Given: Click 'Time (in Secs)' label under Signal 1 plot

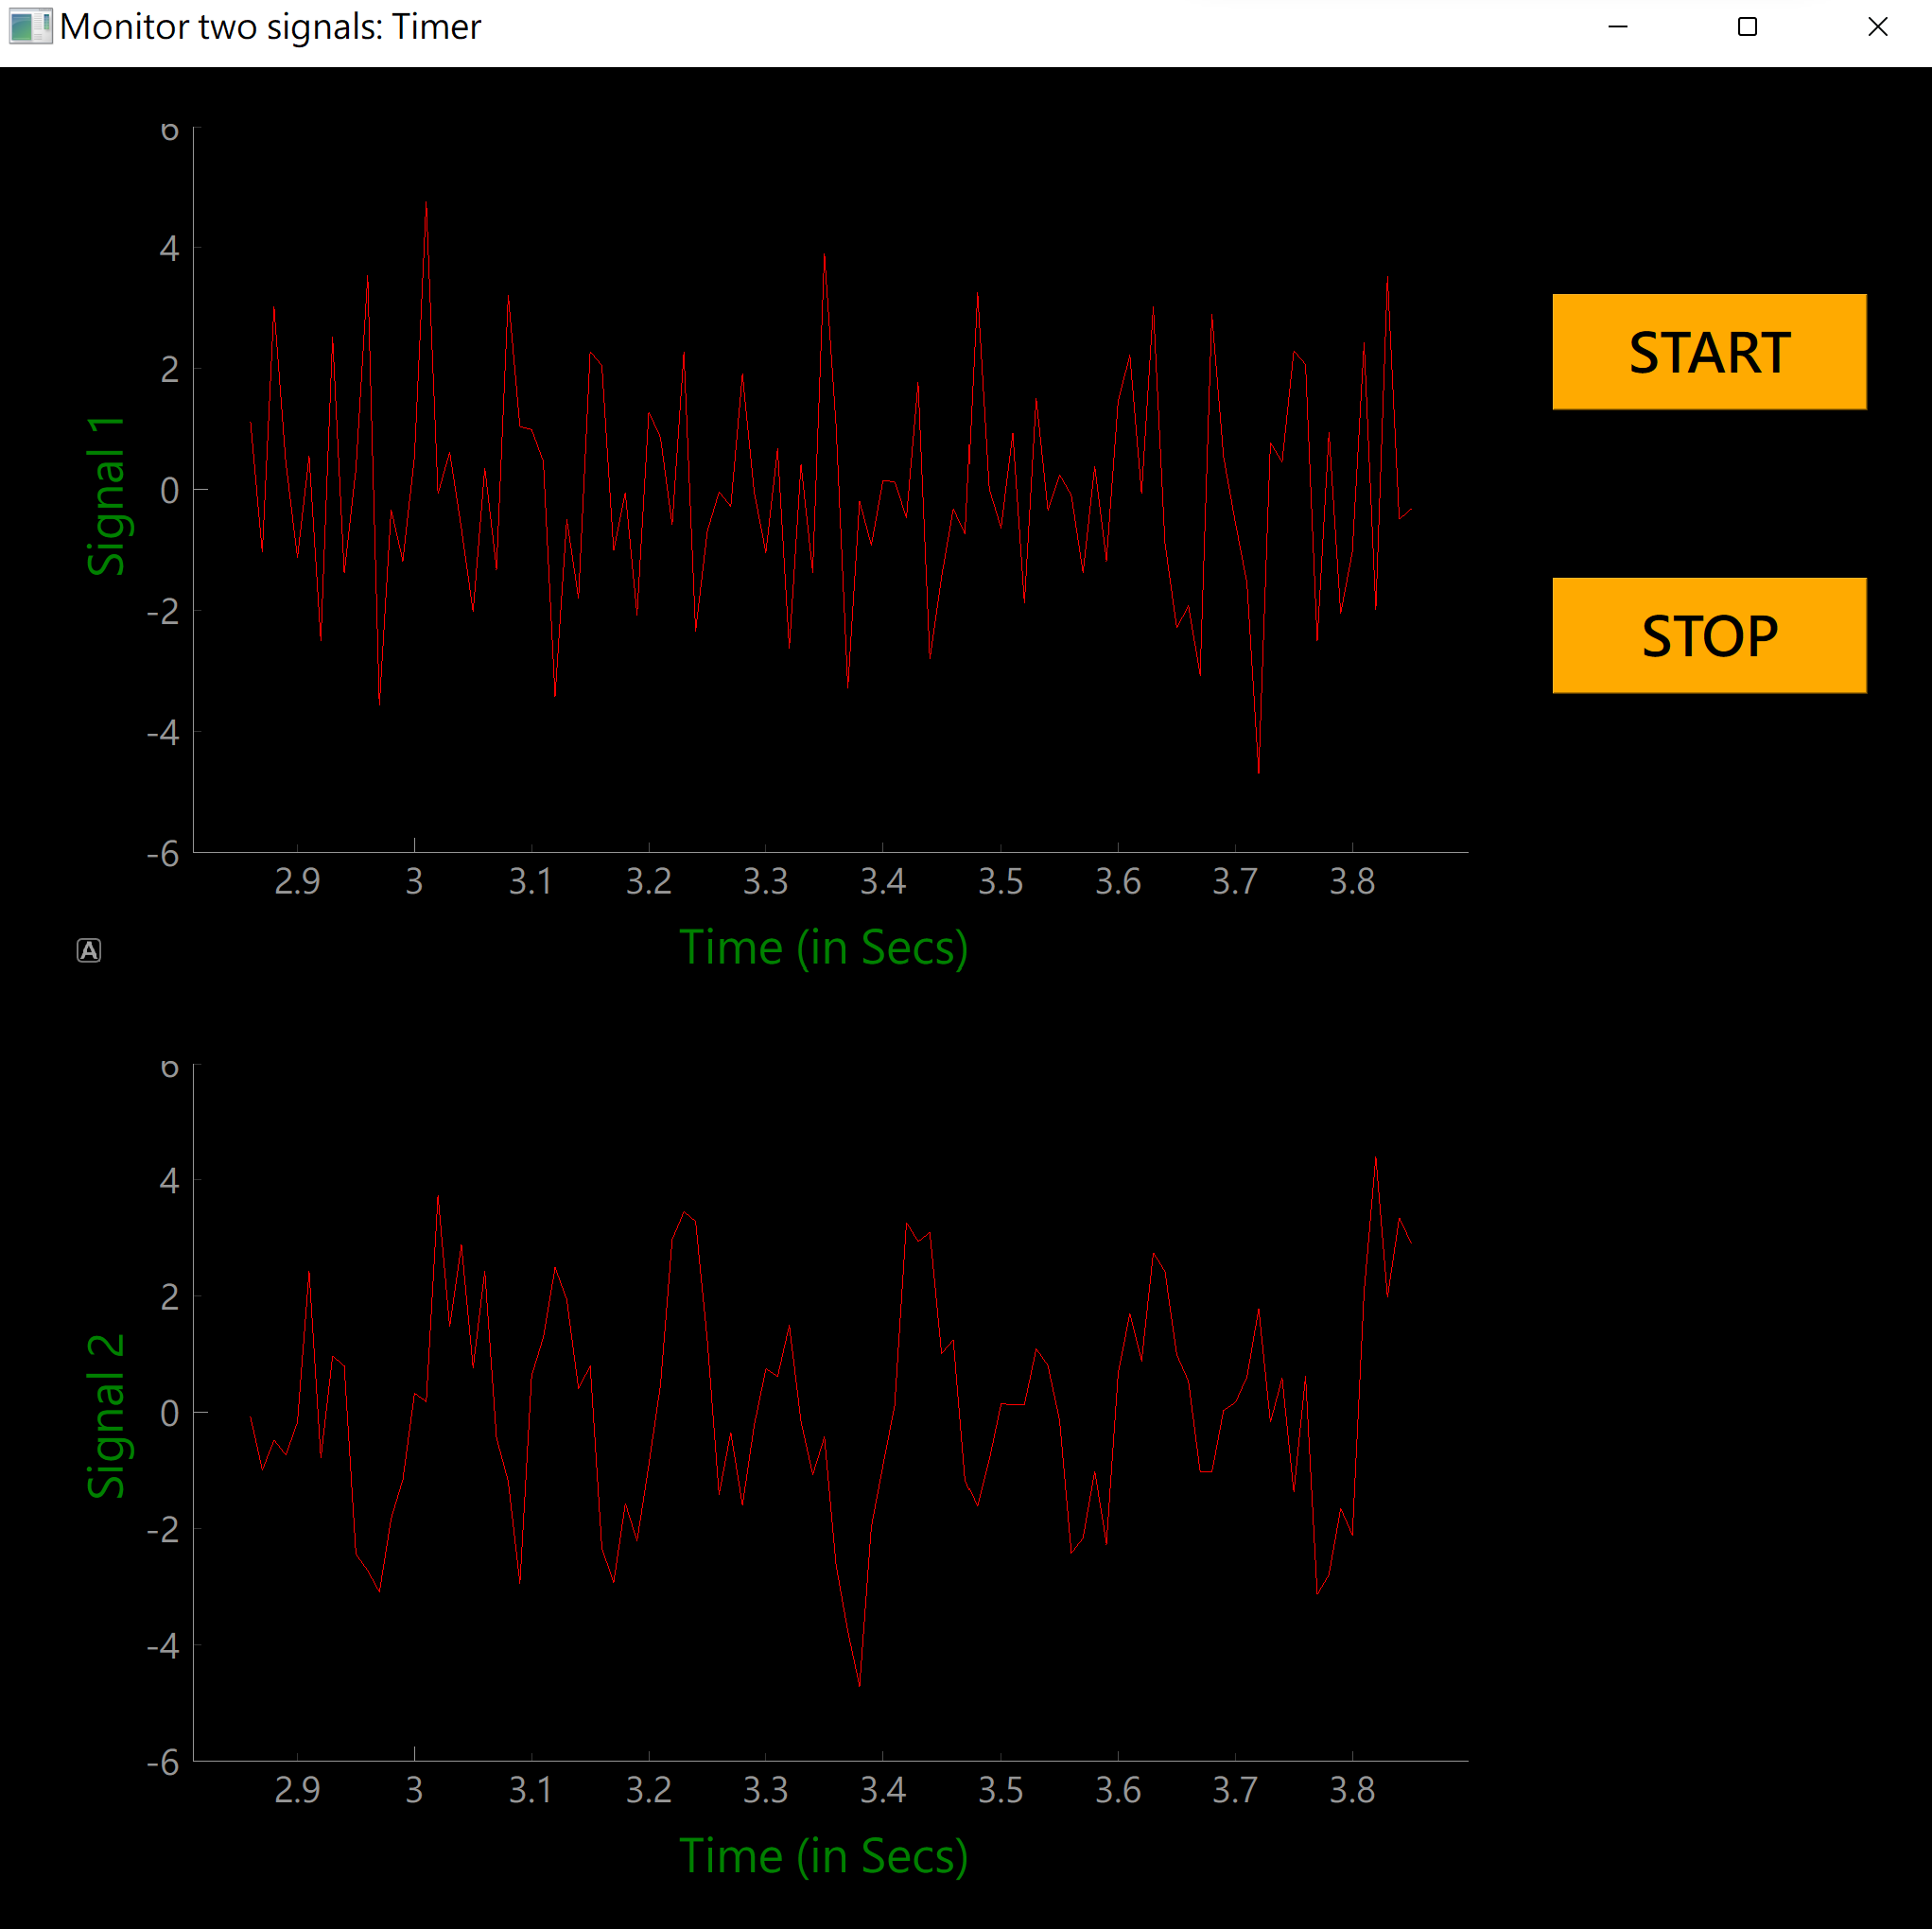Looking at the screenshot, I should coord(823,947).
